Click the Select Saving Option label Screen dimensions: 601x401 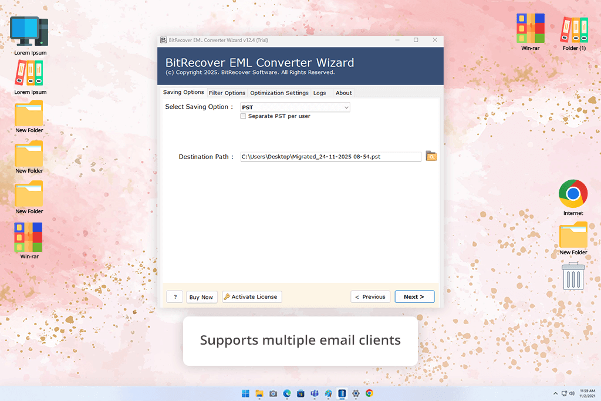click(x=199, y=107)
